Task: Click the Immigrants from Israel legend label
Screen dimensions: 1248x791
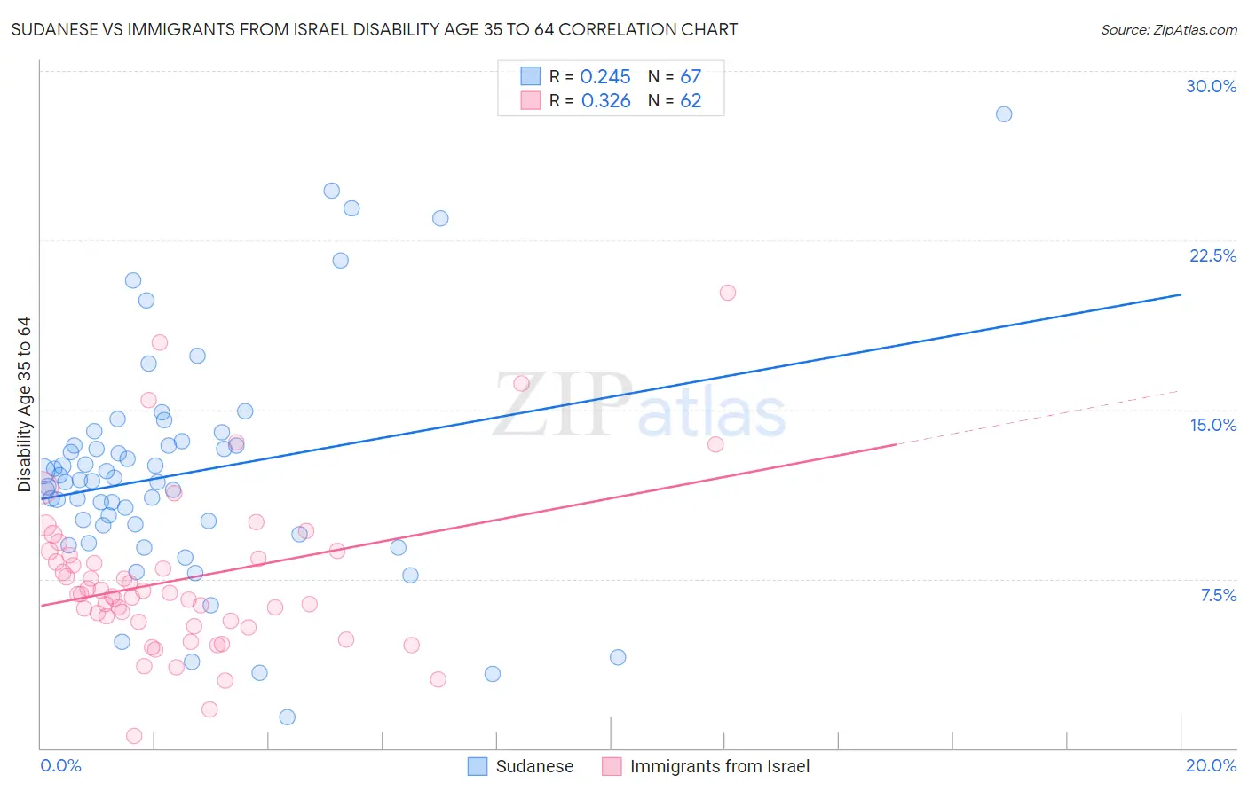Action: (720, 766)
